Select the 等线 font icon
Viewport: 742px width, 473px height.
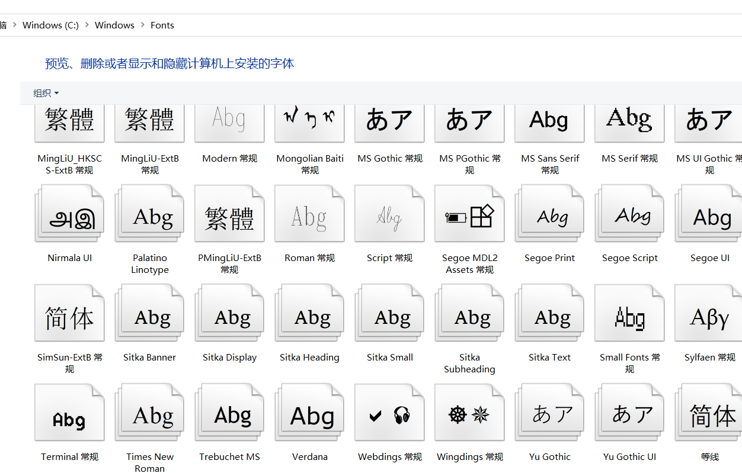[708, 412]
